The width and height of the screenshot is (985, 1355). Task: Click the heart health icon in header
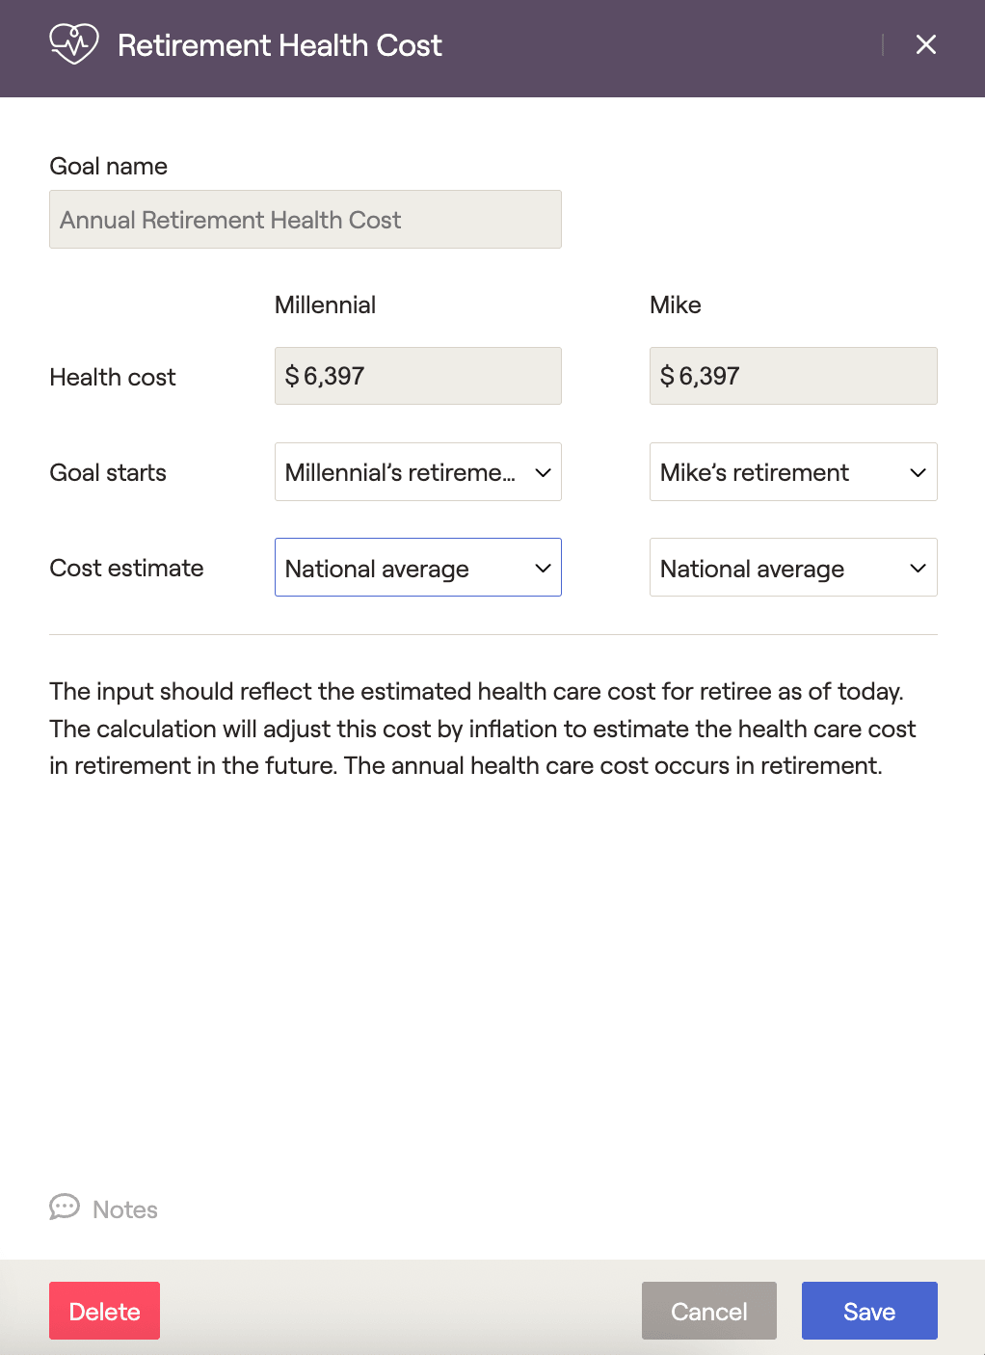(x=74, y=44)
